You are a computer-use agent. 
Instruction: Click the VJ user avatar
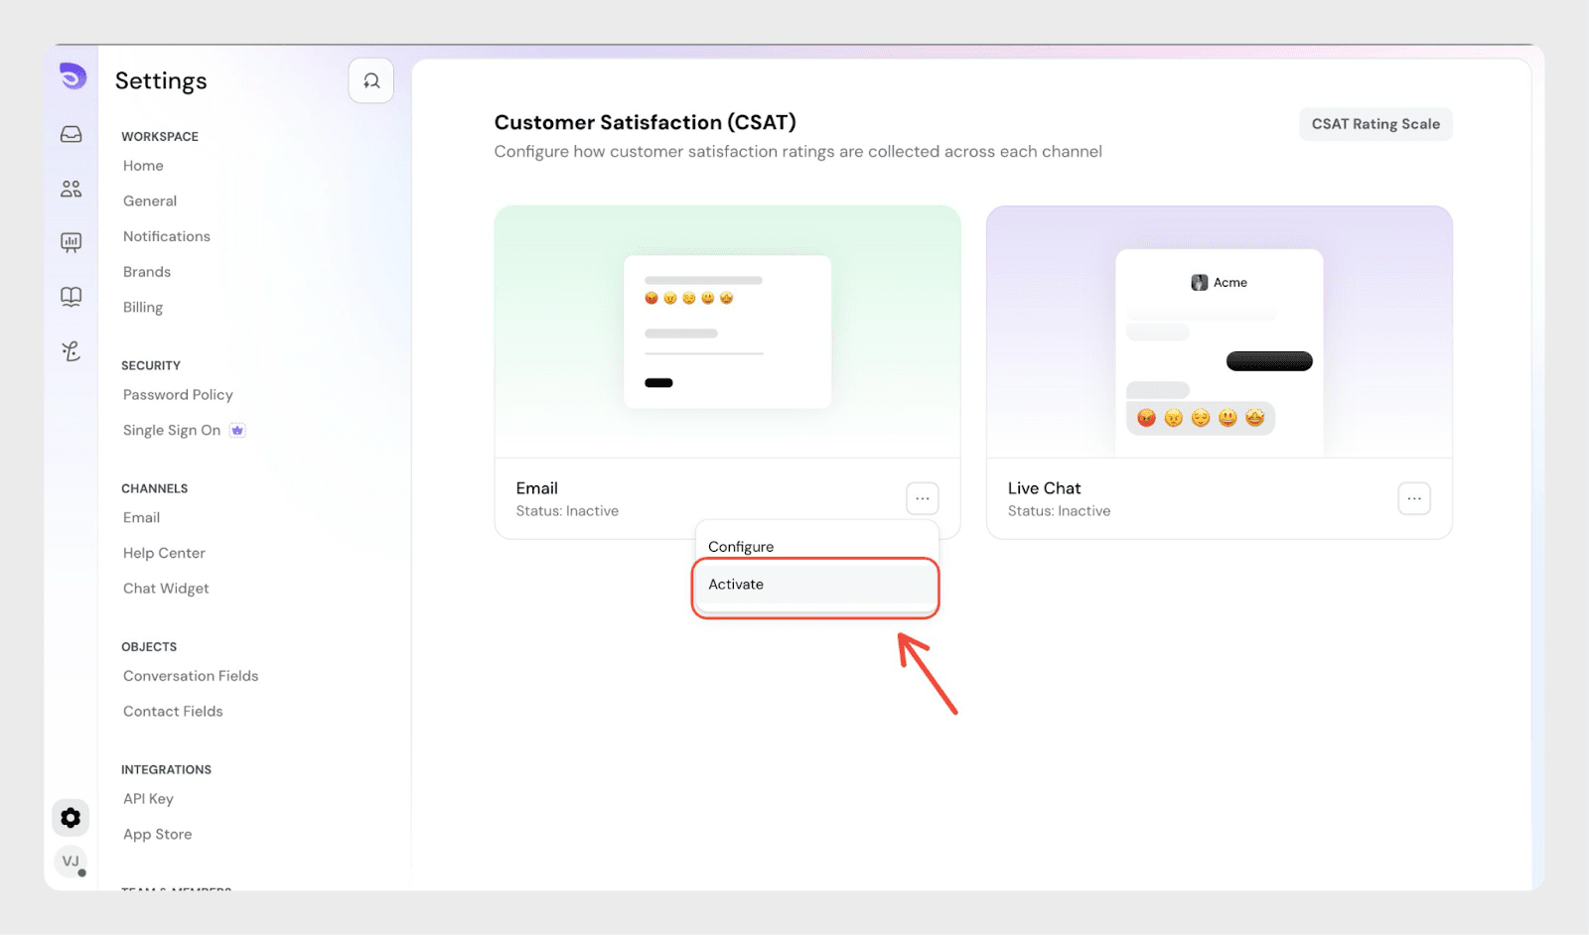coord(71,861)
